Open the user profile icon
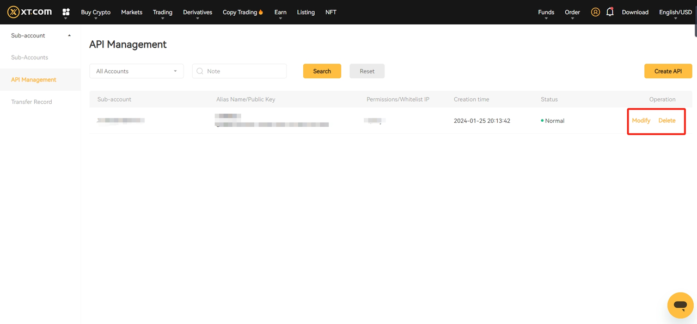Viewport: 697px width, 324px height. [x=595, y=12]
